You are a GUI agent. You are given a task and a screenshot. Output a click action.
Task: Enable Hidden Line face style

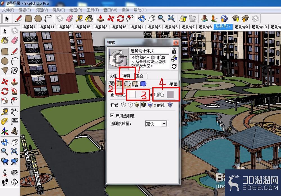(x=130, y=105)
